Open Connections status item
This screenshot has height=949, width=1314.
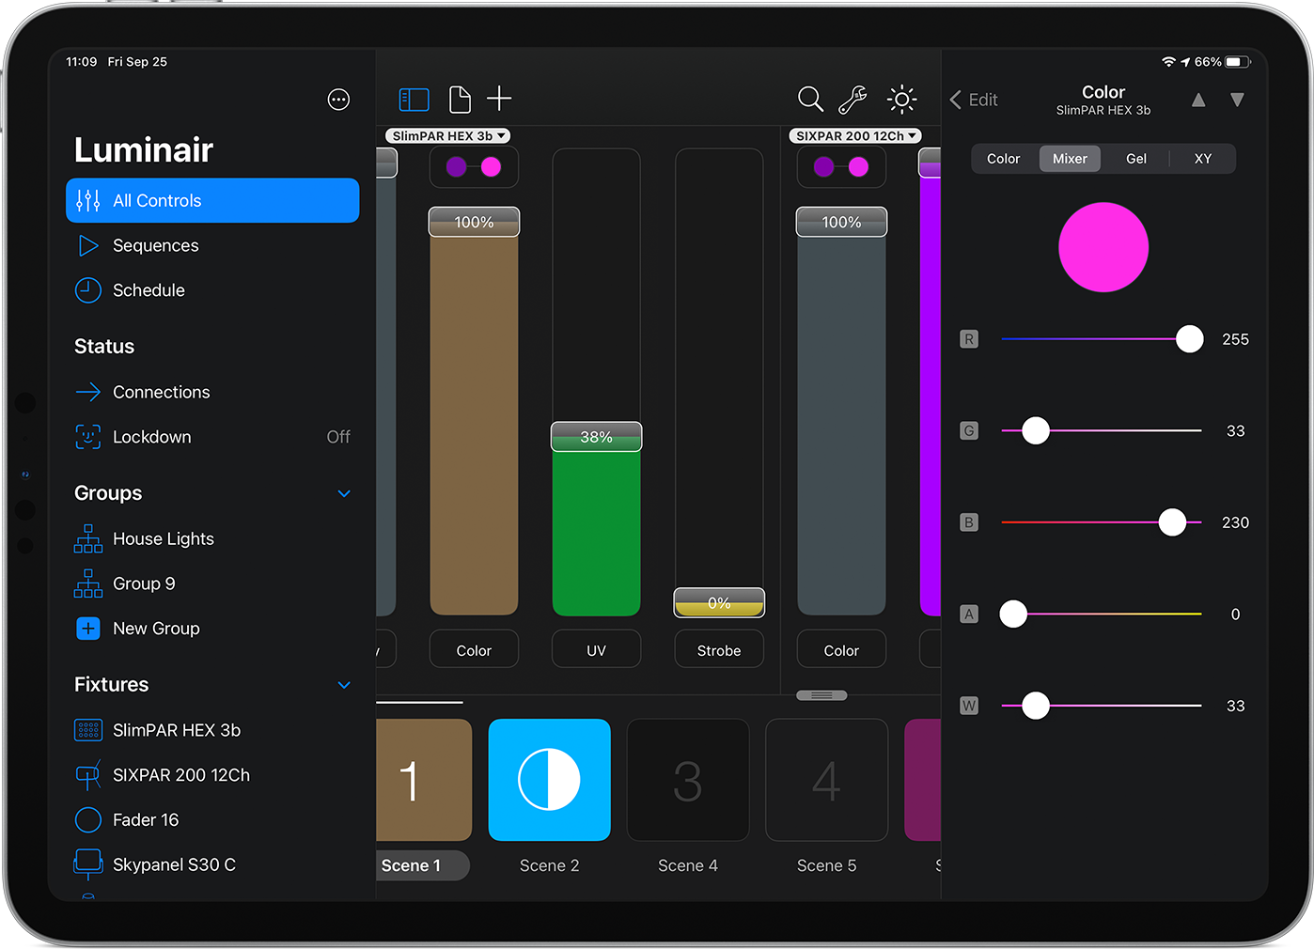click(x=212, y=392)
